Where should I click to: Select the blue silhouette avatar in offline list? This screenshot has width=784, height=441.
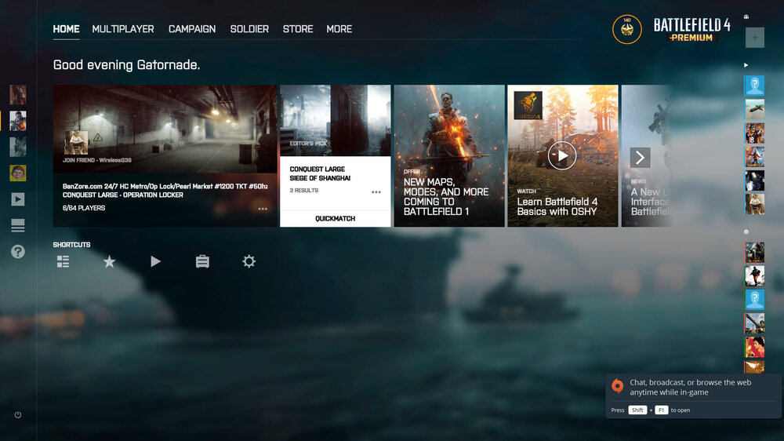[754, 299]
